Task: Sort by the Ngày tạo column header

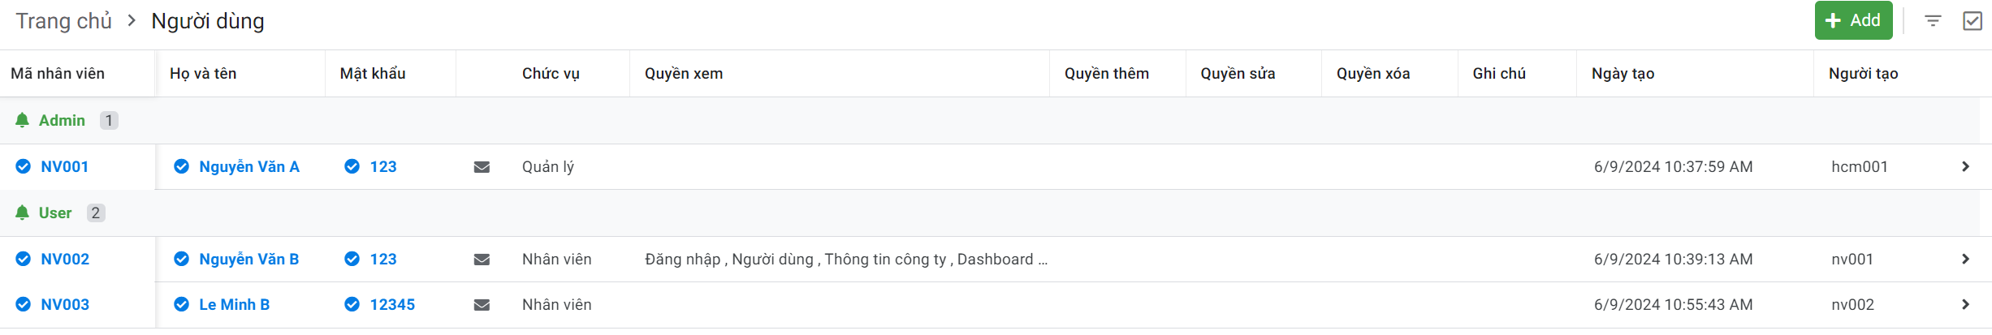Action: tap(1623, 74)
